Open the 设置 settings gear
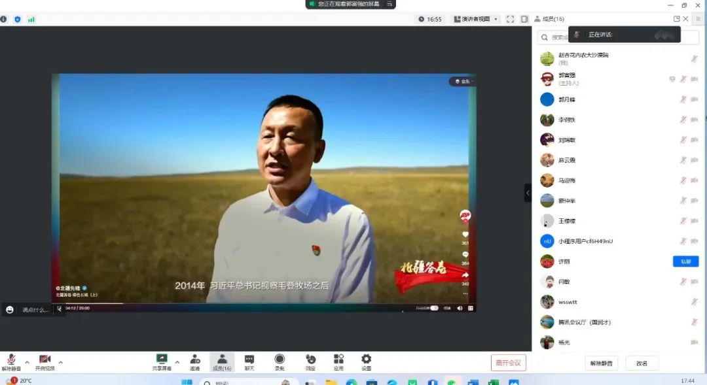707x385 pixels. coord(367,361)
